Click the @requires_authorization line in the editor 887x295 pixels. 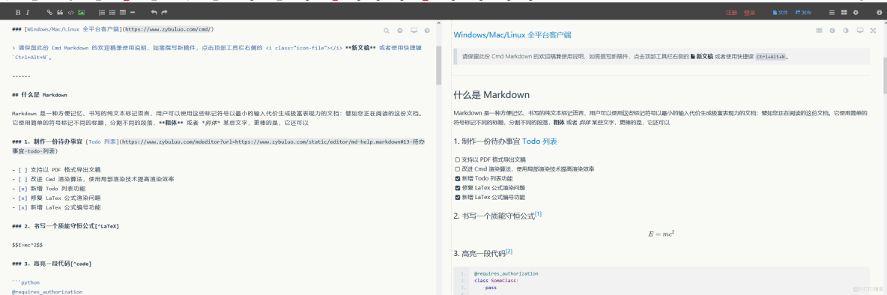[x=47, y=291]
